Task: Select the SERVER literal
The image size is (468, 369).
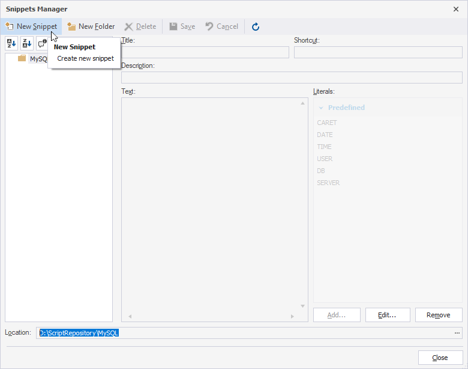Action: [x=328, y=183]
